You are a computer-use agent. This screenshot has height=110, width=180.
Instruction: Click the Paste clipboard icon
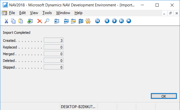pos(21,21)
